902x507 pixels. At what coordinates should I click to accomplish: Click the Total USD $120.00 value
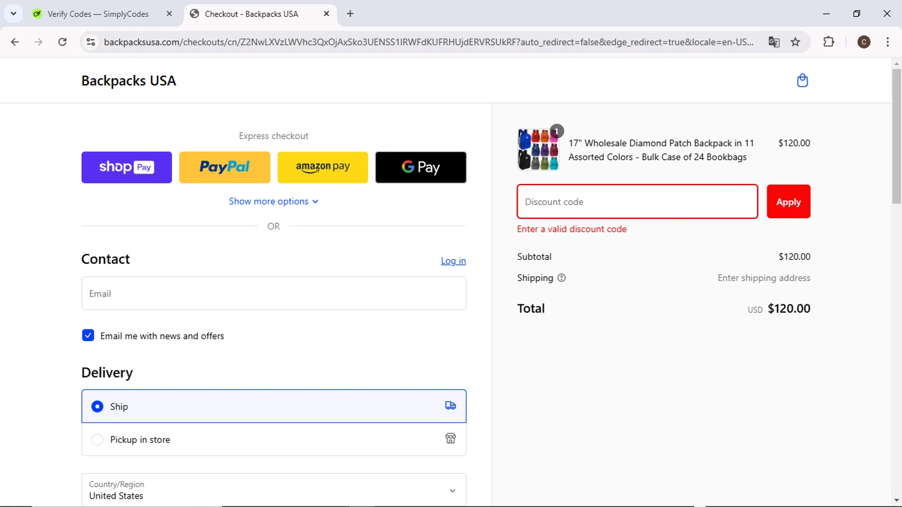[x=779, y=309]
